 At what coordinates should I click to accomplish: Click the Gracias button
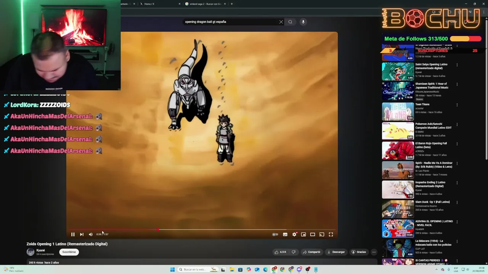(x=359, y=252)
